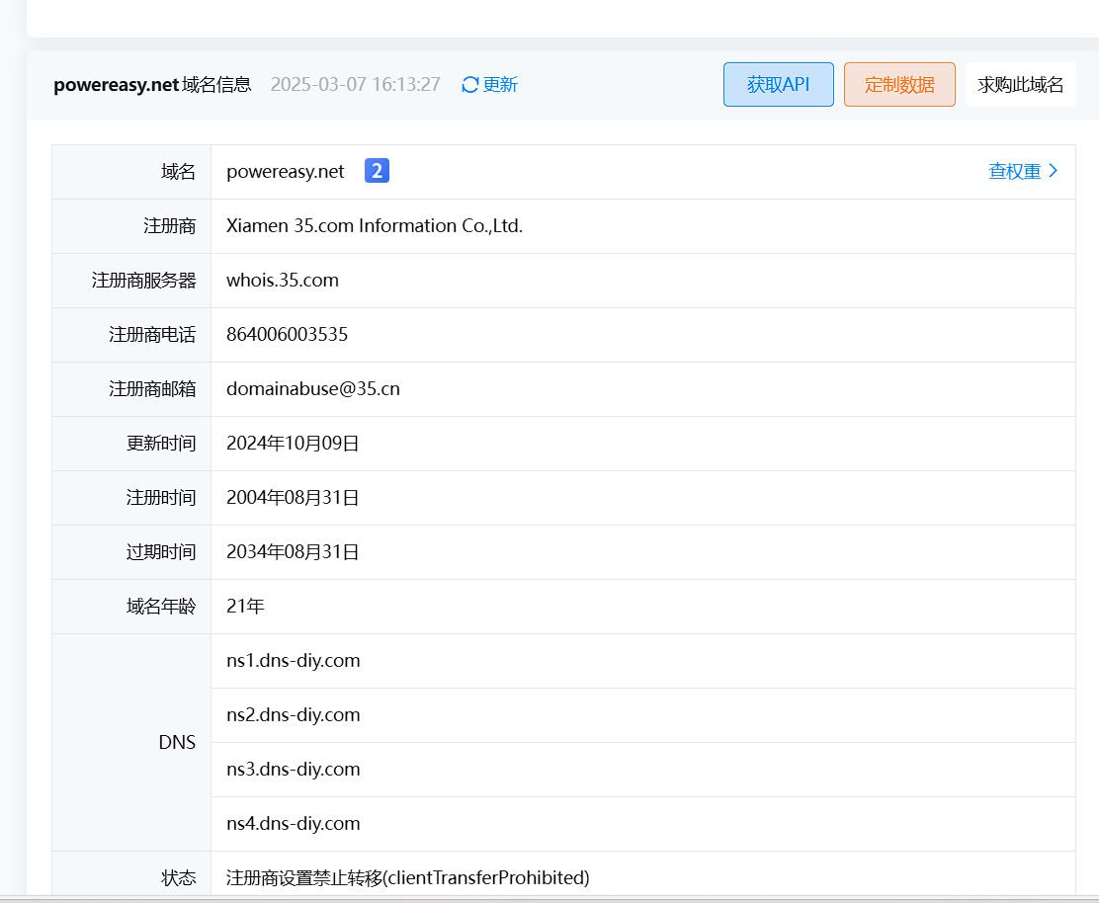Click the ns1.dns-diy.com DNS entry
Image resolution: width=1099 pixels, height=903 pixels.
(293, 661)
